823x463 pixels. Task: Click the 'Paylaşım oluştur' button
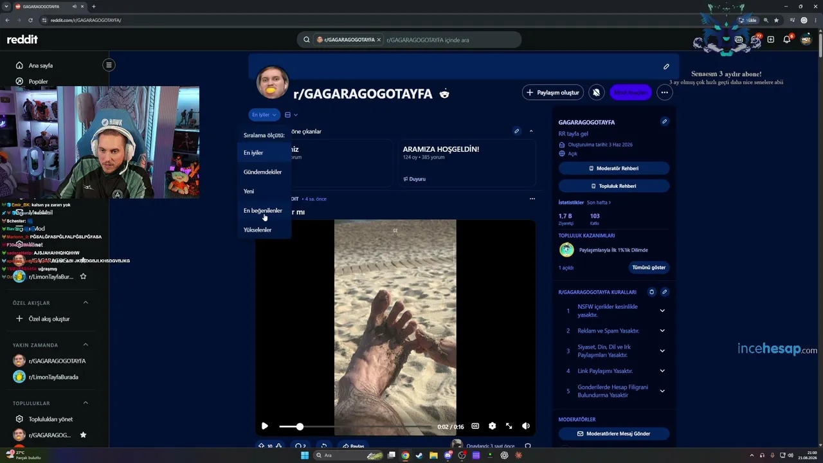(x=553, y=93)
